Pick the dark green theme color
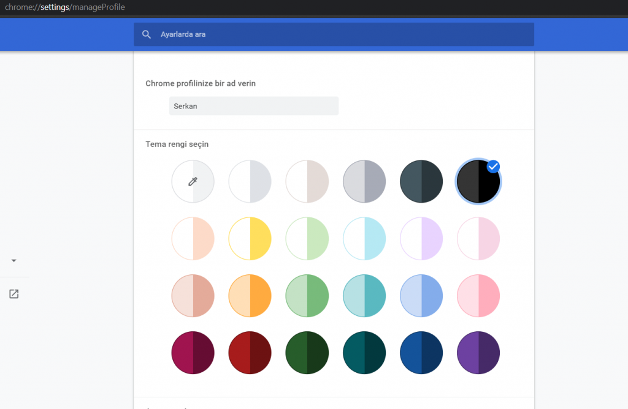Image resolution: width=628 pixels, height=409 pixels. coord(307,353)
